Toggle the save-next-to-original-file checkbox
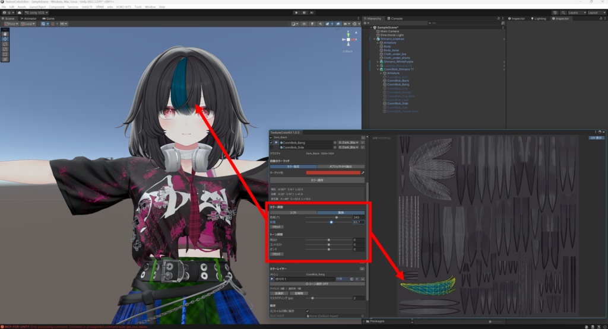 tap(308, 311)
